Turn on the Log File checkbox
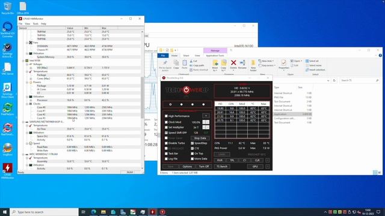385x216 pixels. pos(166,158)
